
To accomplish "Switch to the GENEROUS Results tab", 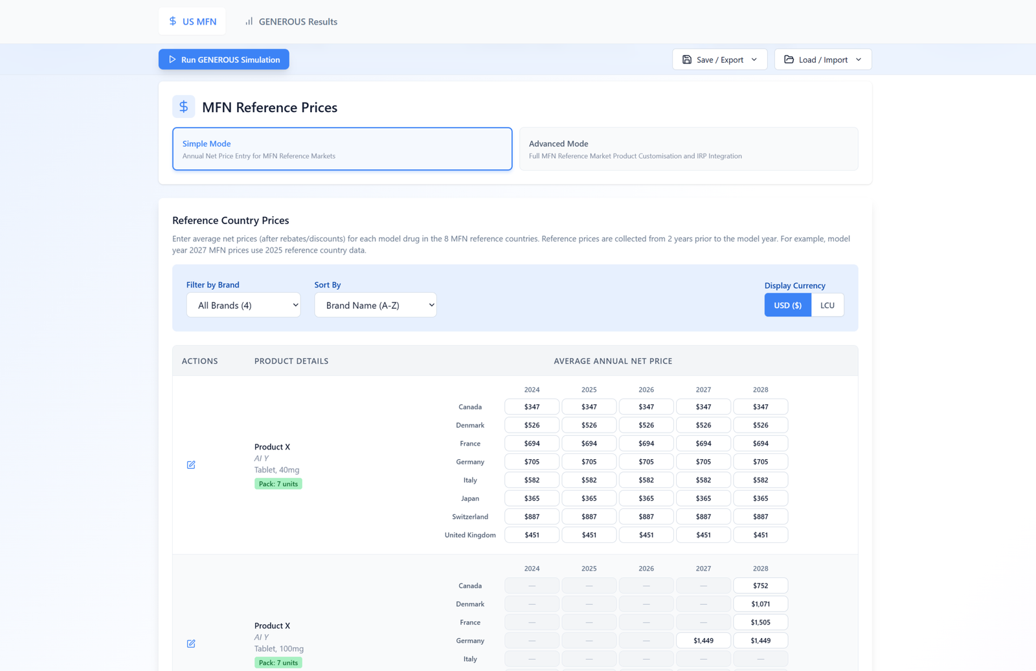I will 291,21.
